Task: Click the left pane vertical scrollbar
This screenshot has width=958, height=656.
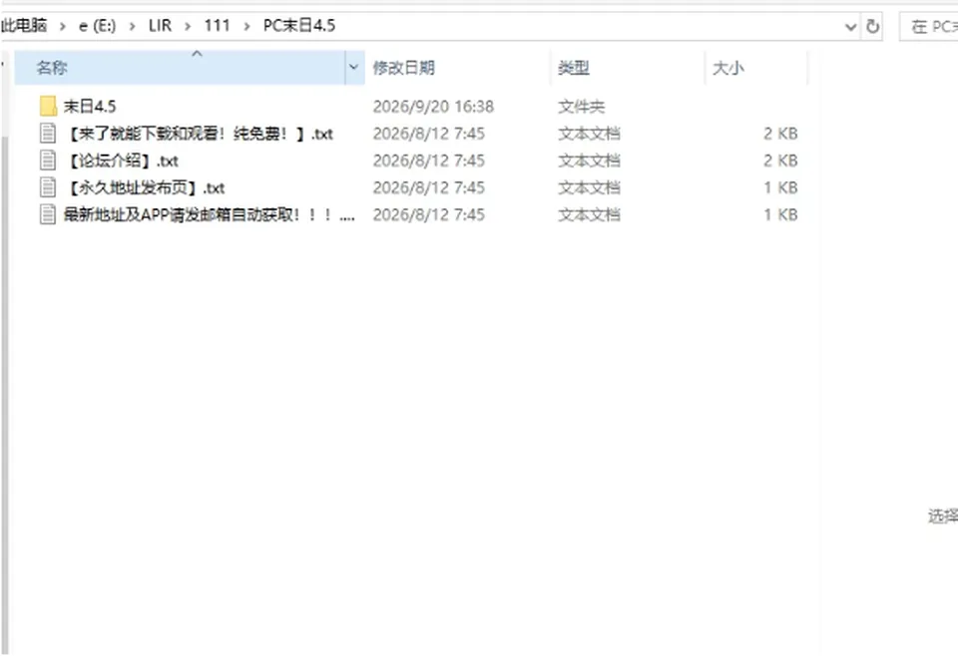Action: click(5, 391)
